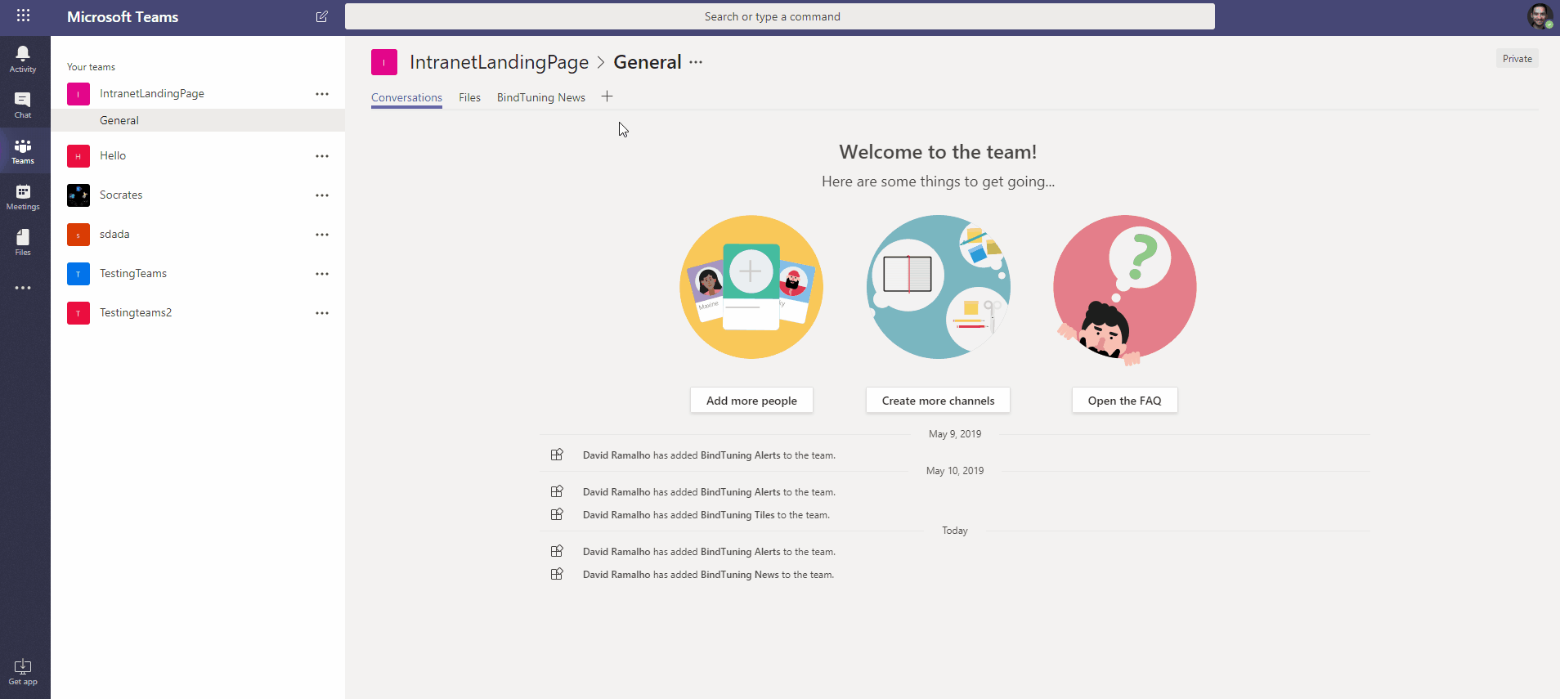Select the General channel
Screen dimensions: 1560x699
click(x=198, y=120)
